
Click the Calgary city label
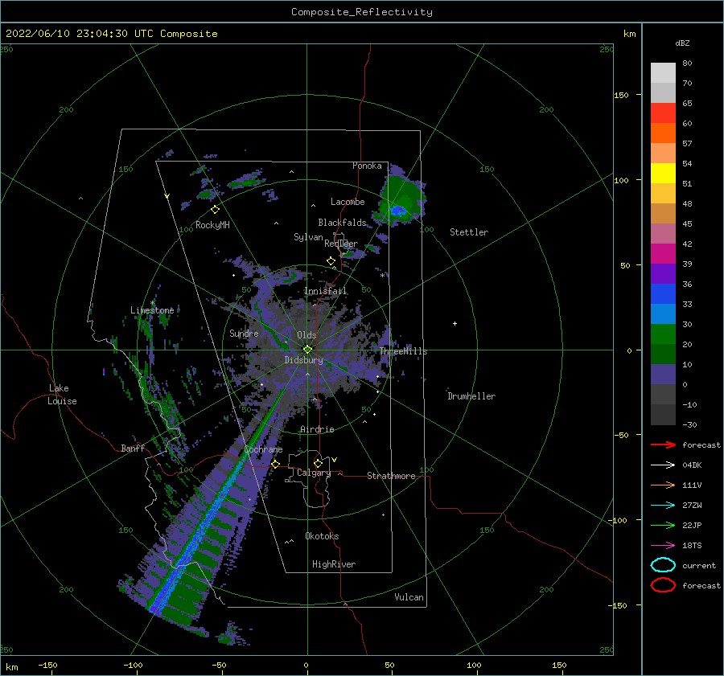coord(314,473)
